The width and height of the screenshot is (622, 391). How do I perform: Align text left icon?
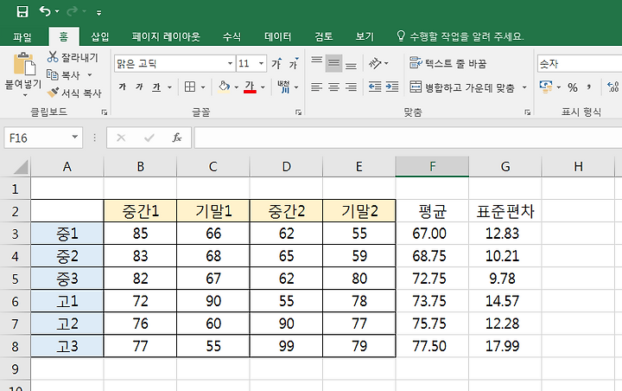pos(316,87)
